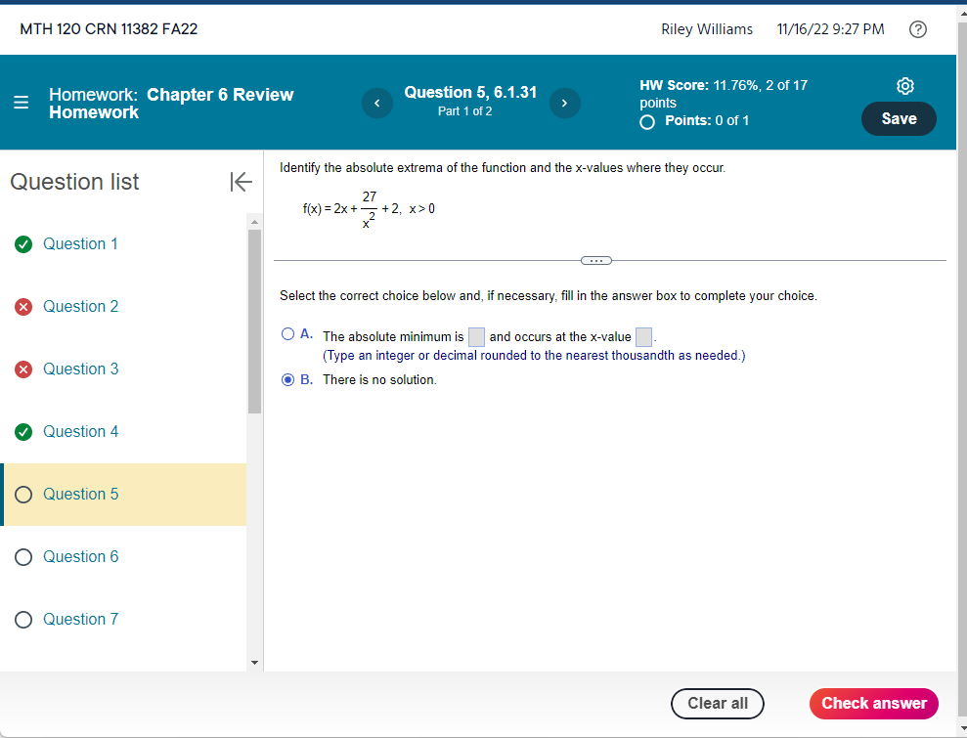Click the scrollbar down arrow in Question list

254,663
